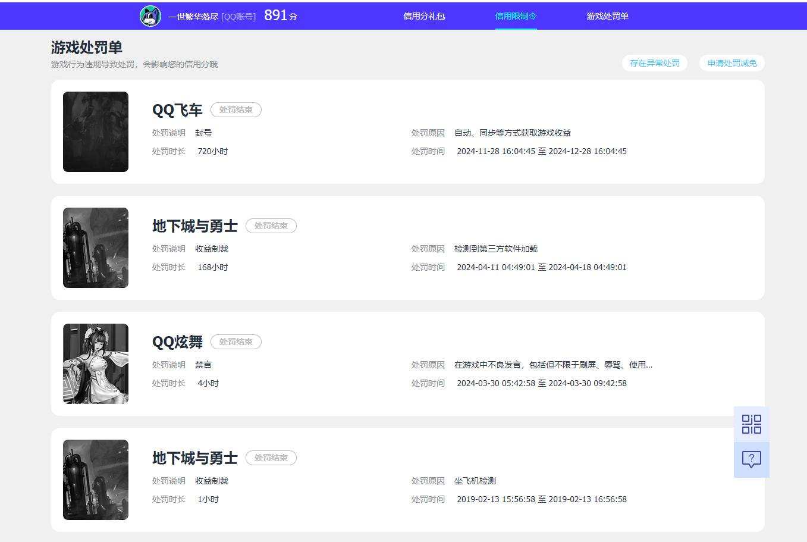807x542 pixels.
Task: Click reason 坐飞机检测
Action: tap(475, 481)
